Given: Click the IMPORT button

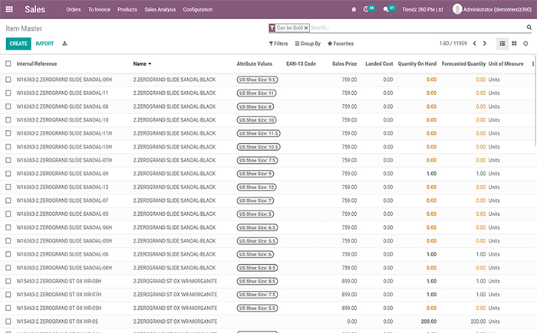Looking at the screenshot, I should tap(44, 44).
